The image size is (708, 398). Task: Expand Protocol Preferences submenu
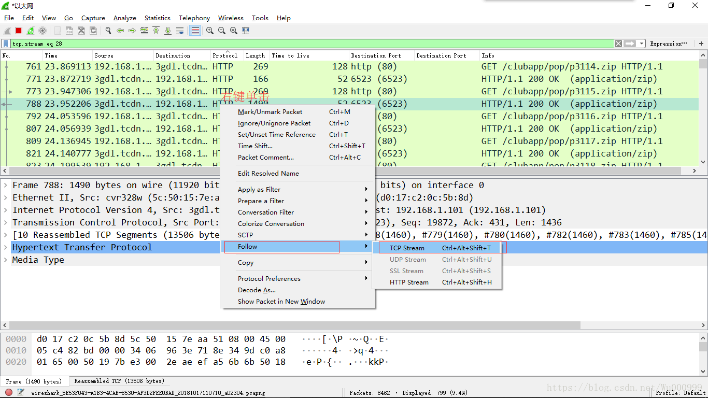[x=298, y=278]
